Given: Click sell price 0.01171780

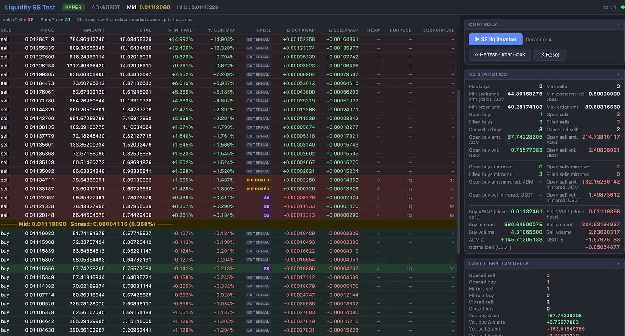Looking at the screenshot, I should pos(39,101).
